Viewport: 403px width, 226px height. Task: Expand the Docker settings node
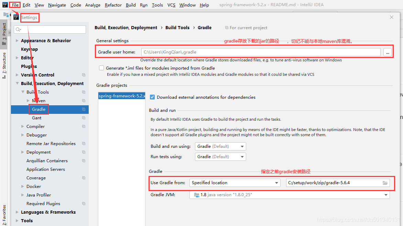[x=23, y=187]
